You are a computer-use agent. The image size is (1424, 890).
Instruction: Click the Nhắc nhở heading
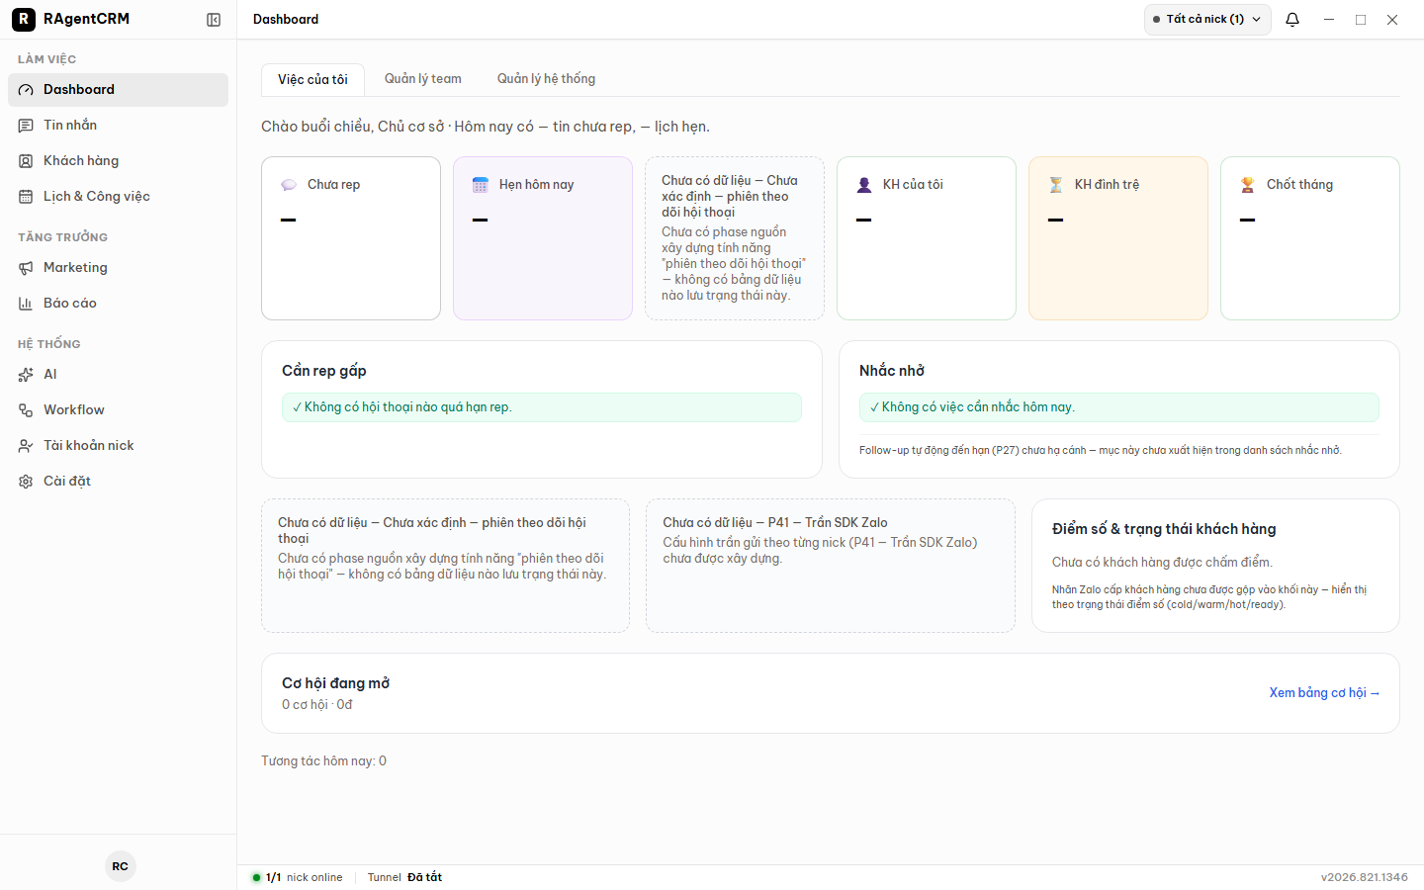point(892,371)
